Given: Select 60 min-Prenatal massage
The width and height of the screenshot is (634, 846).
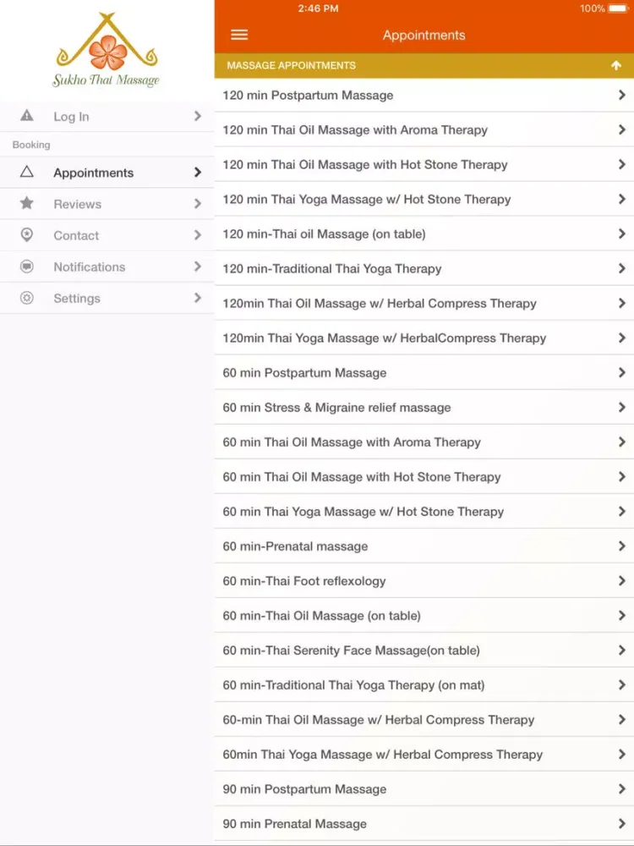Looking at the screenshot, I should (424, 546).
